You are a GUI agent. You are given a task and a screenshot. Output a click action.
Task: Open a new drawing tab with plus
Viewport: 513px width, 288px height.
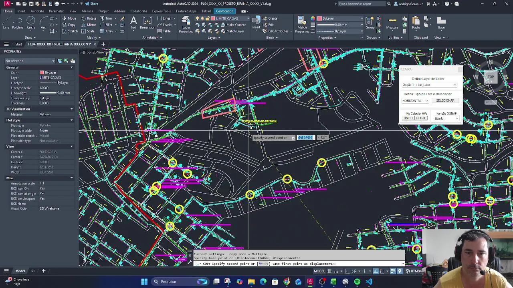103,44
